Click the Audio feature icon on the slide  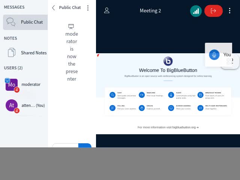[171, 95]
